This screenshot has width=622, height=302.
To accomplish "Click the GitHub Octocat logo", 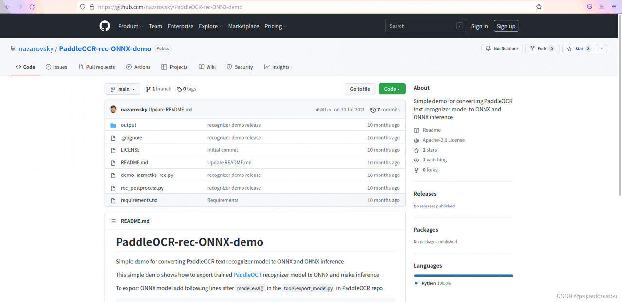I will tap(105, 26).
